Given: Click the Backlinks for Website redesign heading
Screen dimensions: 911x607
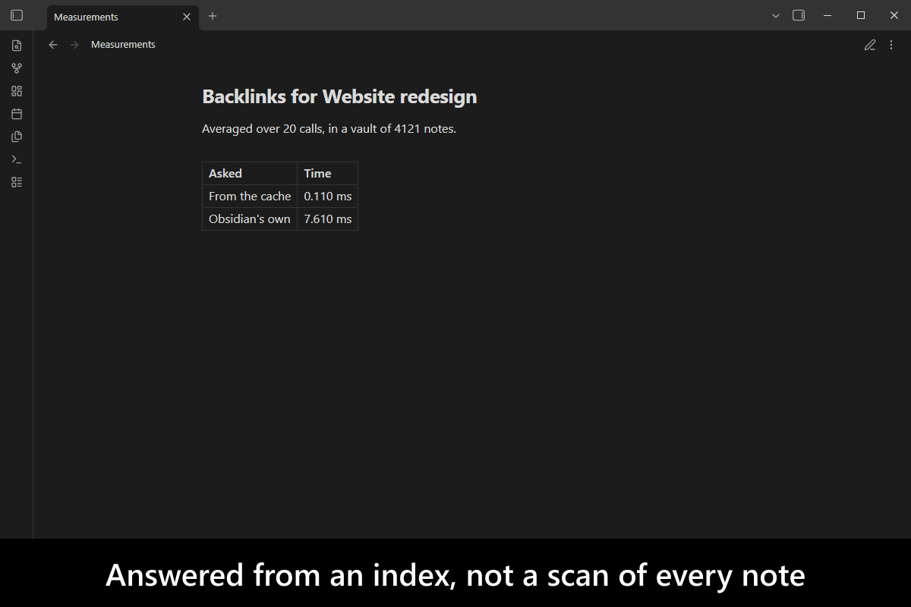Looking at the screenshot, I should [339, 96].
